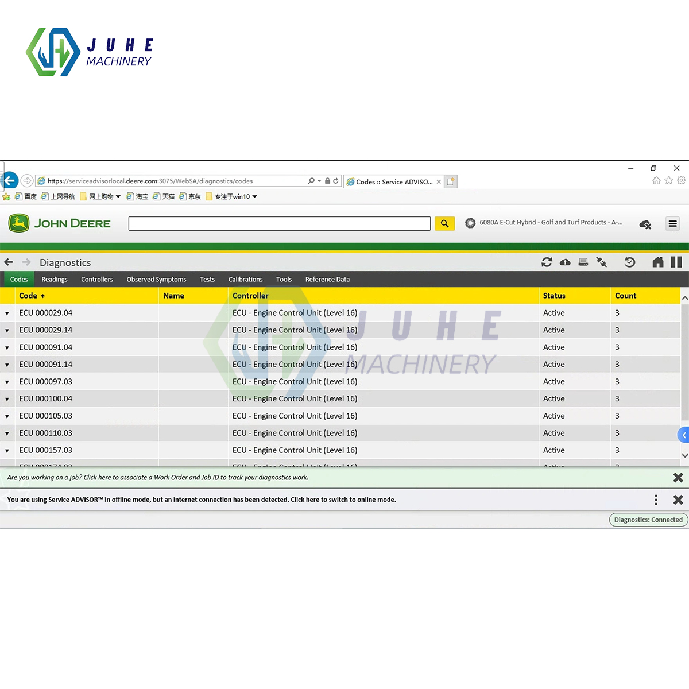Print the diagnostics report

pyautogui.click(x=583, y=262)
